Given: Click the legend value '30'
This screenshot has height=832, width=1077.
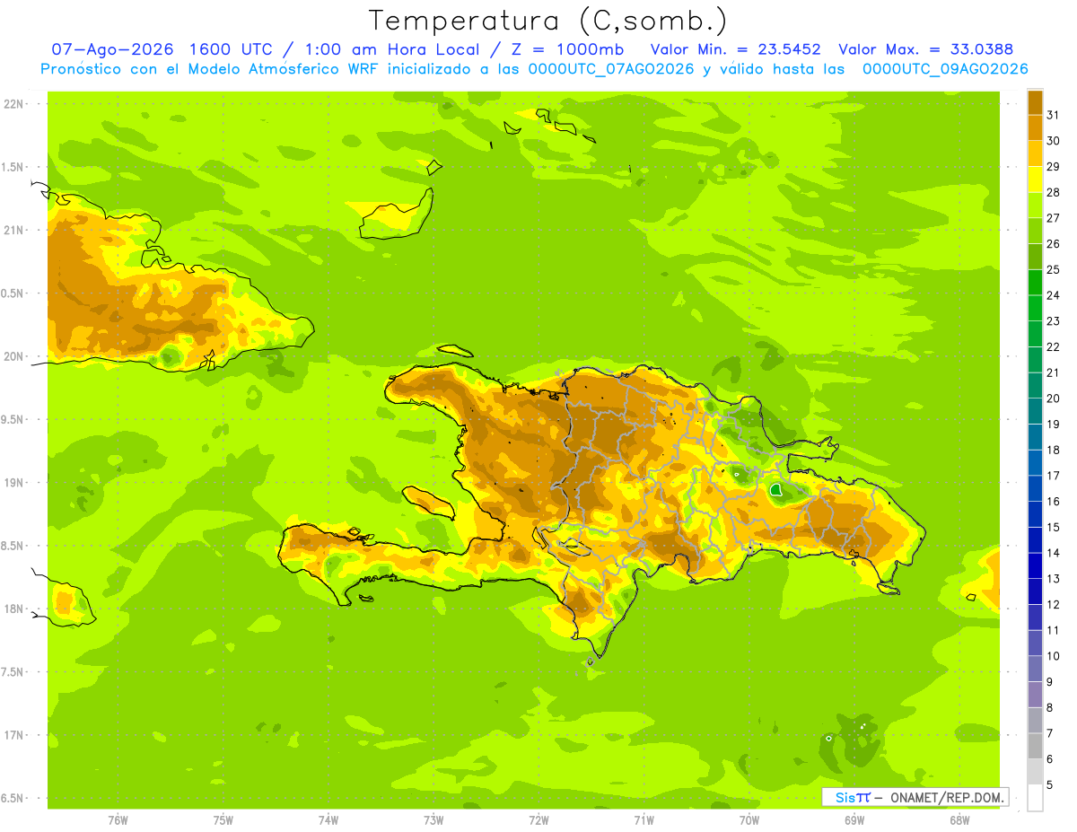Looking at the screenshot, I should tap(1054, 141).
